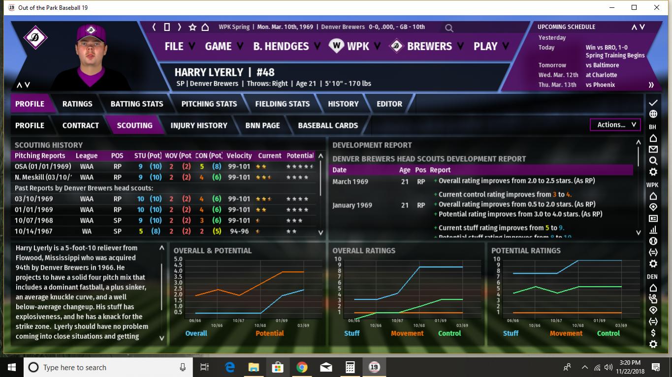Open the FILE menu
This screenshot has height=377, width=672.
click(x=180, y=47)
